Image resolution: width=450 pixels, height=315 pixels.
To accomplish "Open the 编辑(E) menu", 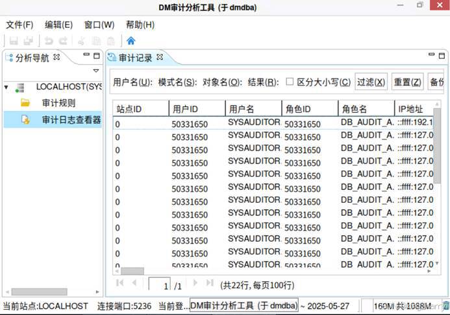I will tap(58, 25).
